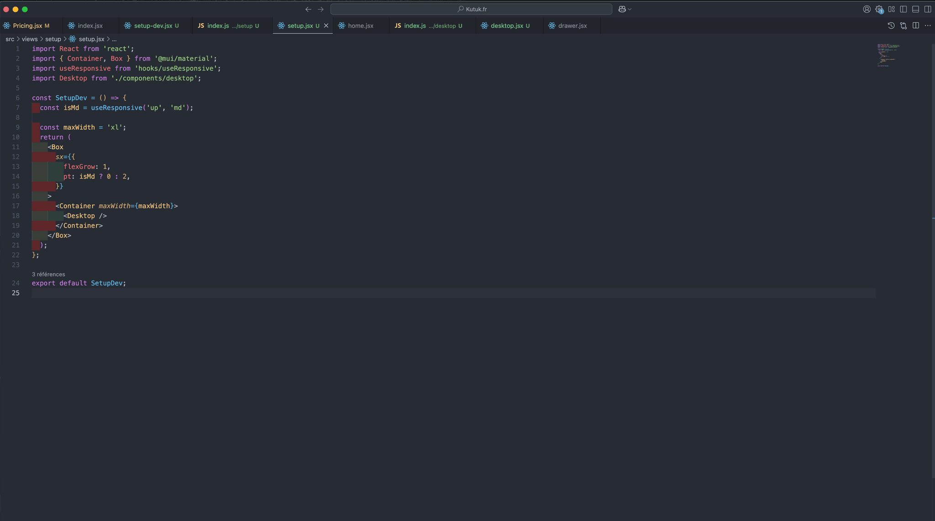
Task: Click 'useResponsive' on line 3
Action: (85, 68)
